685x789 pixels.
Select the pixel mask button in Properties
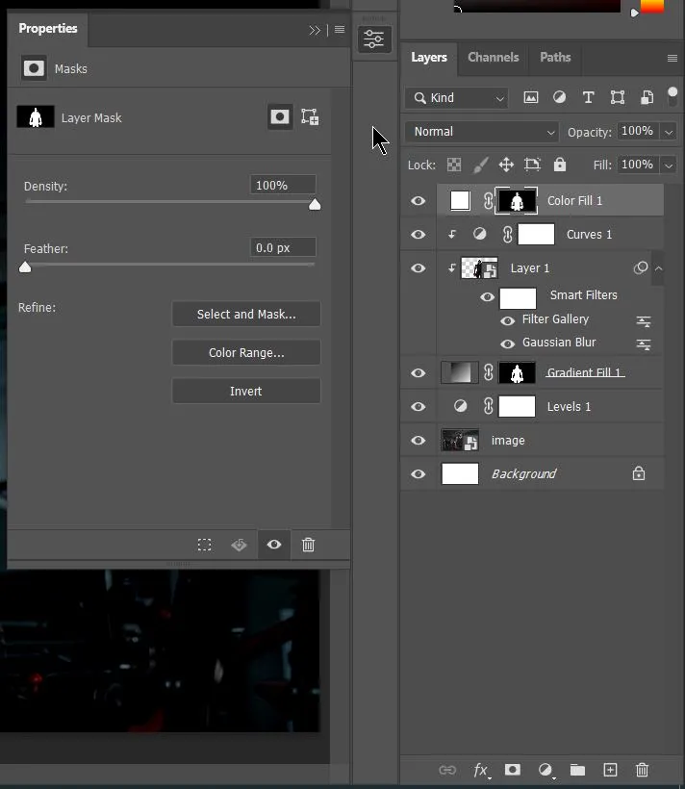[x=279, y=116]
